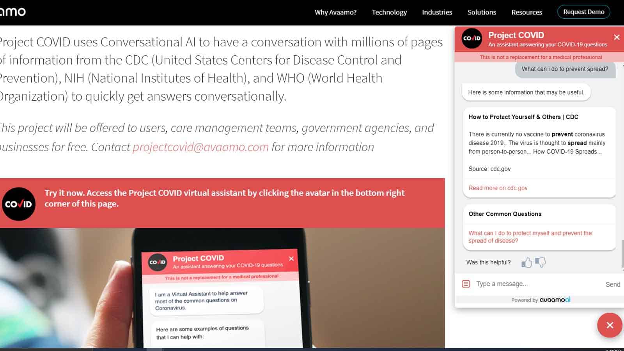Close the Project COVID chat panel
624x351 pixels.
617,37
